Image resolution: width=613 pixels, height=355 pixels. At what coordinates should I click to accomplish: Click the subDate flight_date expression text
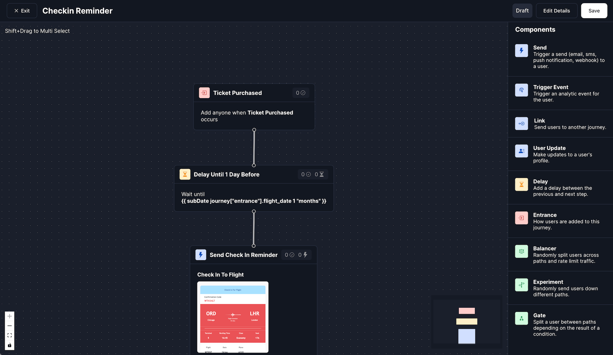tap(254, 201)
